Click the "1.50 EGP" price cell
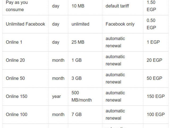Screen dimensions: 170x128 point(151,6)
